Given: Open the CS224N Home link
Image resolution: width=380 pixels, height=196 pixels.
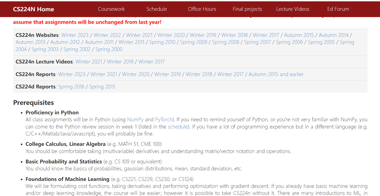Looking at the screenshot, I should [33, 9].
